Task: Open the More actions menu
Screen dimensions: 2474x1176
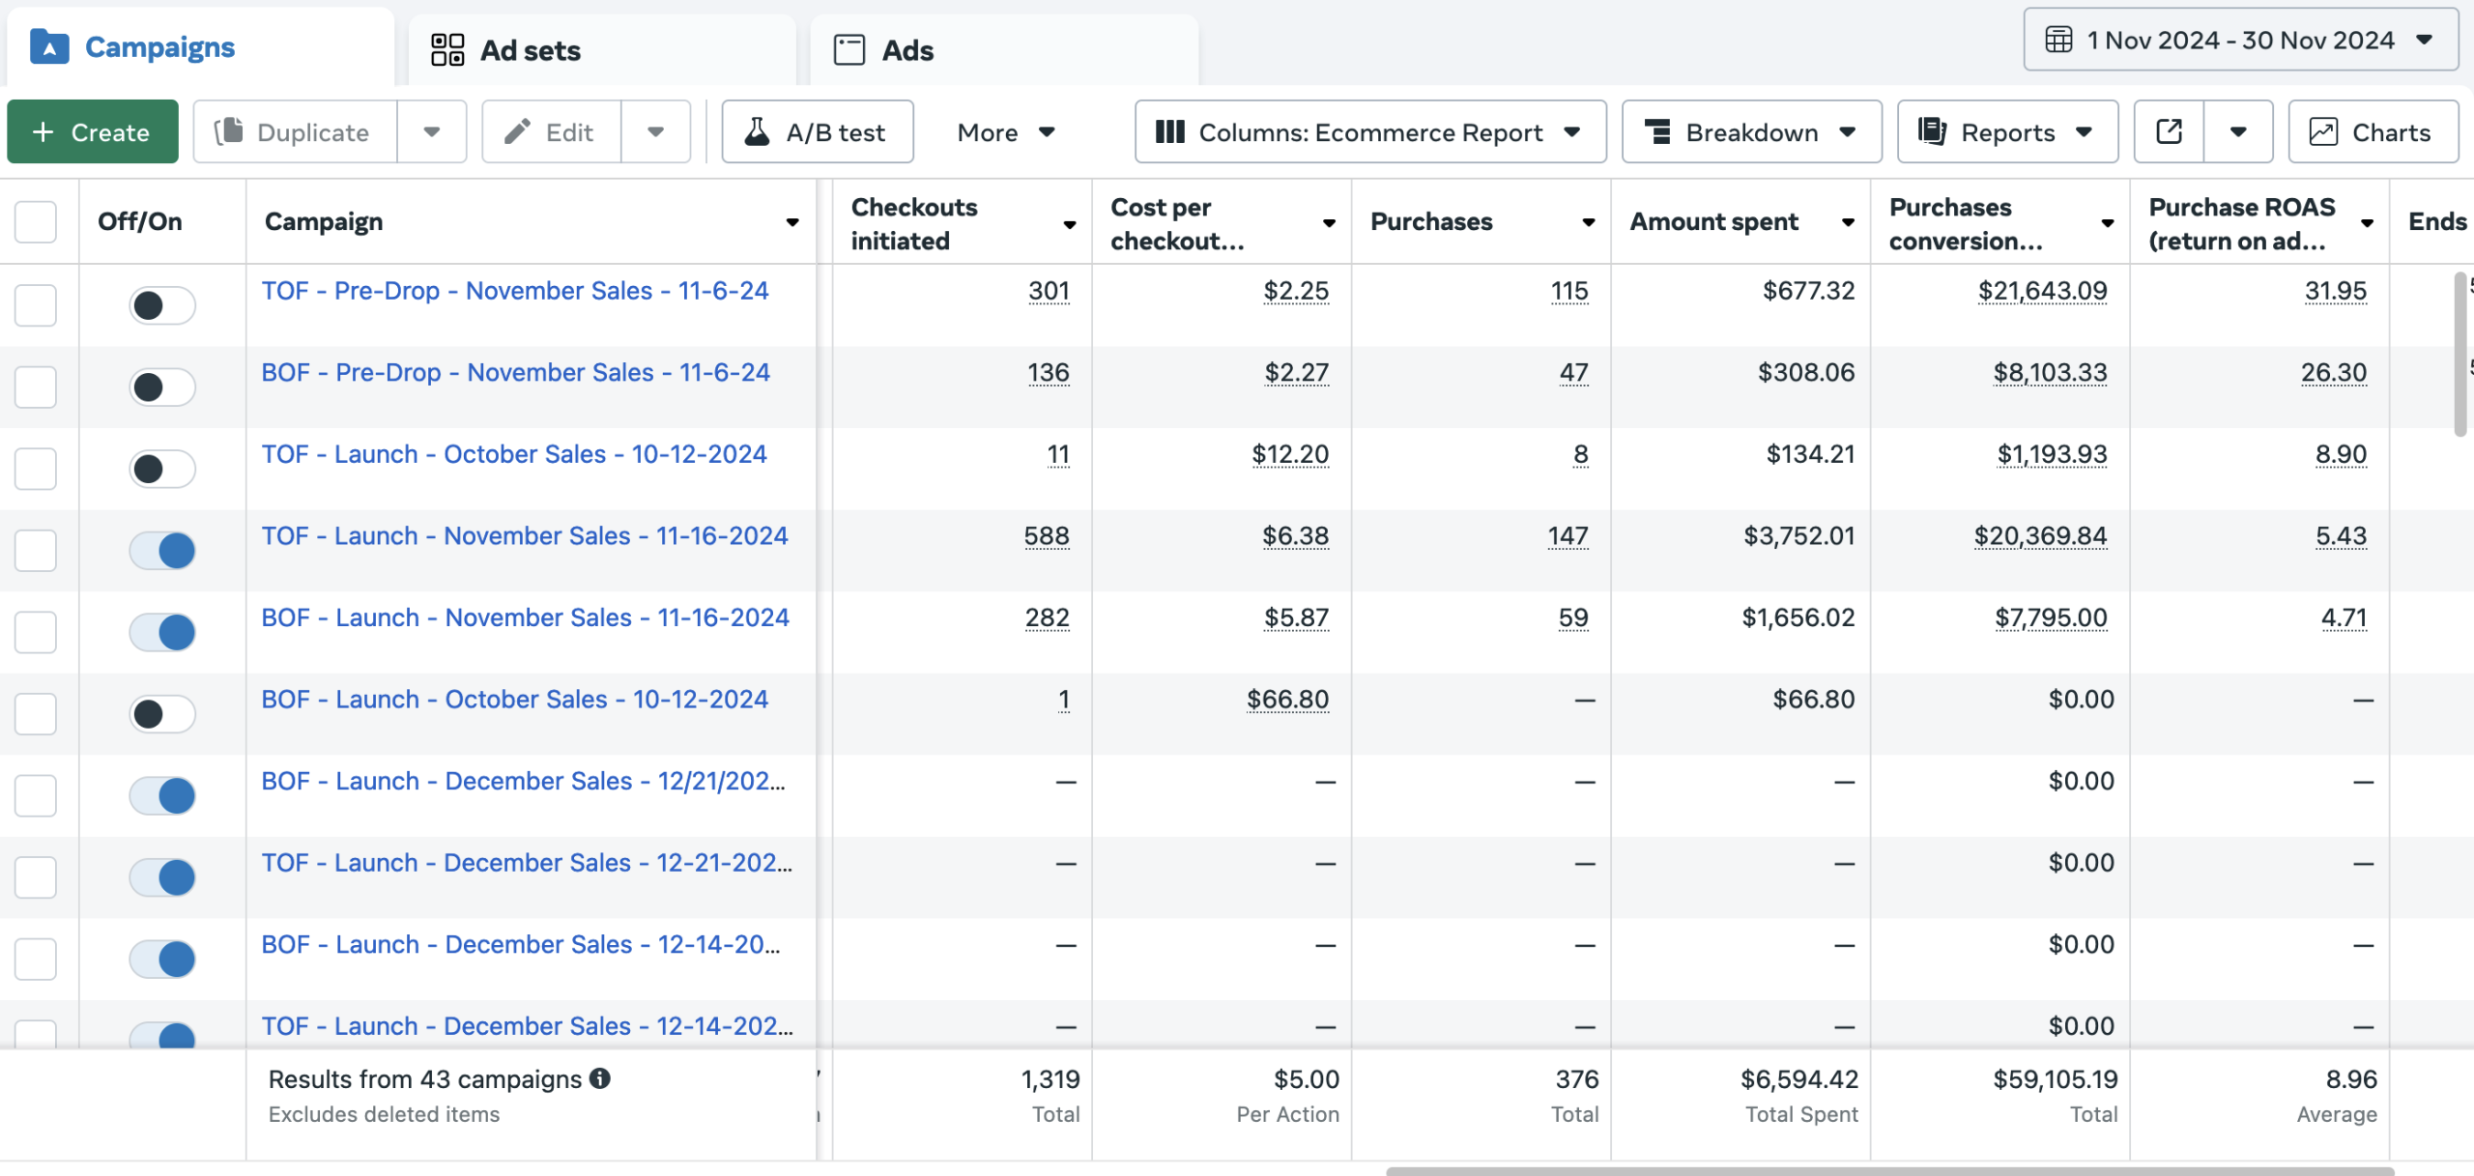Action: pyautogui.click(x=1005, y=132)
